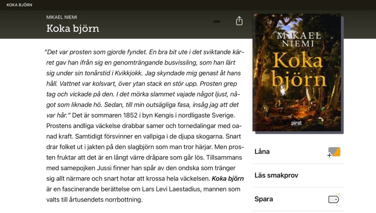Click the pirat publisher logo on the cover
The width and height of the screenshot is (376, 213).
pos(296,123)
